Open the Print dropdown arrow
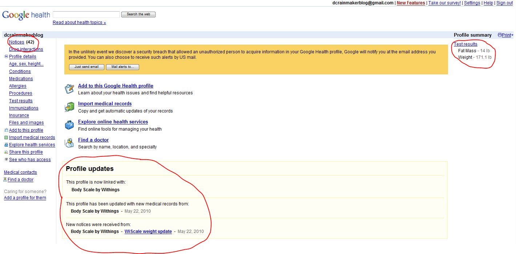The image size is (516, 254). point(512,36)
